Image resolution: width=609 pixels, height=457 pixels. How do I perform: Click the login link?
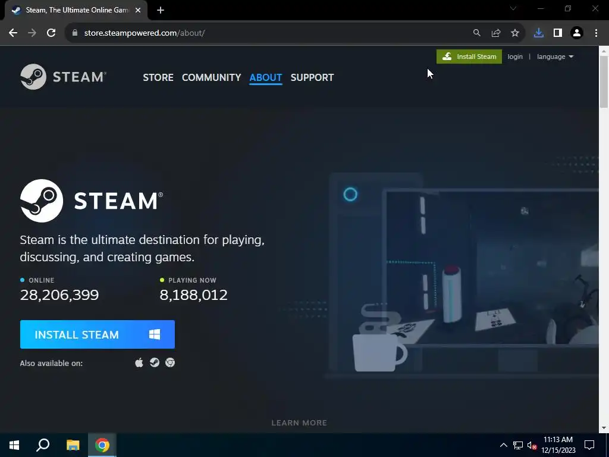(x=515, y=57)
